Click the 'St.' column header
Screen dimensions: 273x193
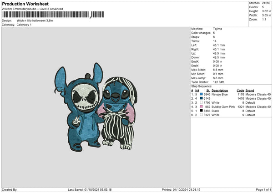[x=208, y=91]
